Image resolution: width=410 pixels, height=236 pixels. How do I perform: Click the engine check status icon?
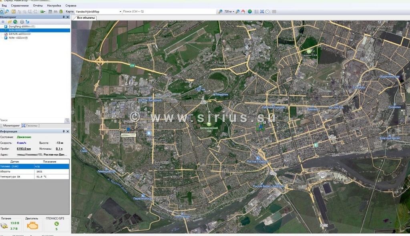[32, 226]
